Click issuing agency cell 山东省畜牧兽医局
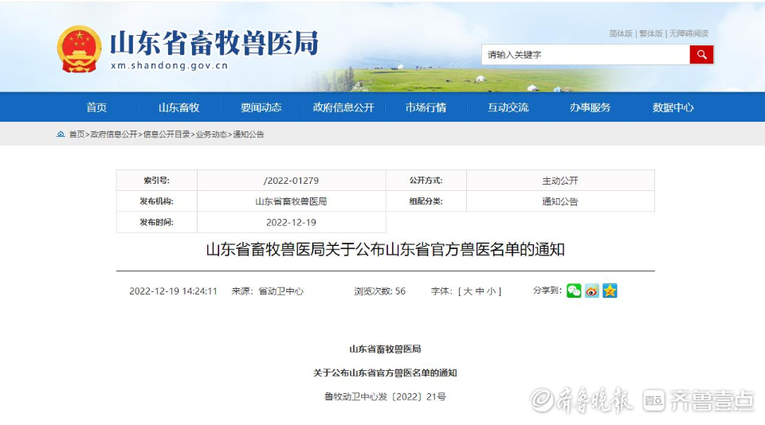Viewport: 765px width, 425px height. (x=292, y=201)
